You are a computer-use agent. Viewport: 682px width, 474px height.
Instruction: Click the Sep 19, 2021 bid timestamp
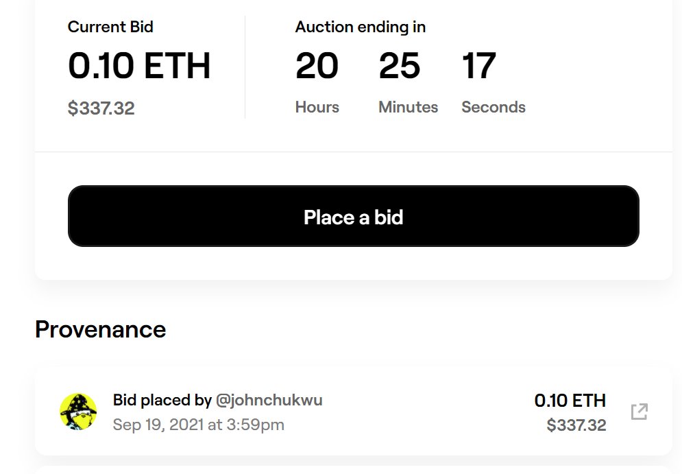click(198, 425)
